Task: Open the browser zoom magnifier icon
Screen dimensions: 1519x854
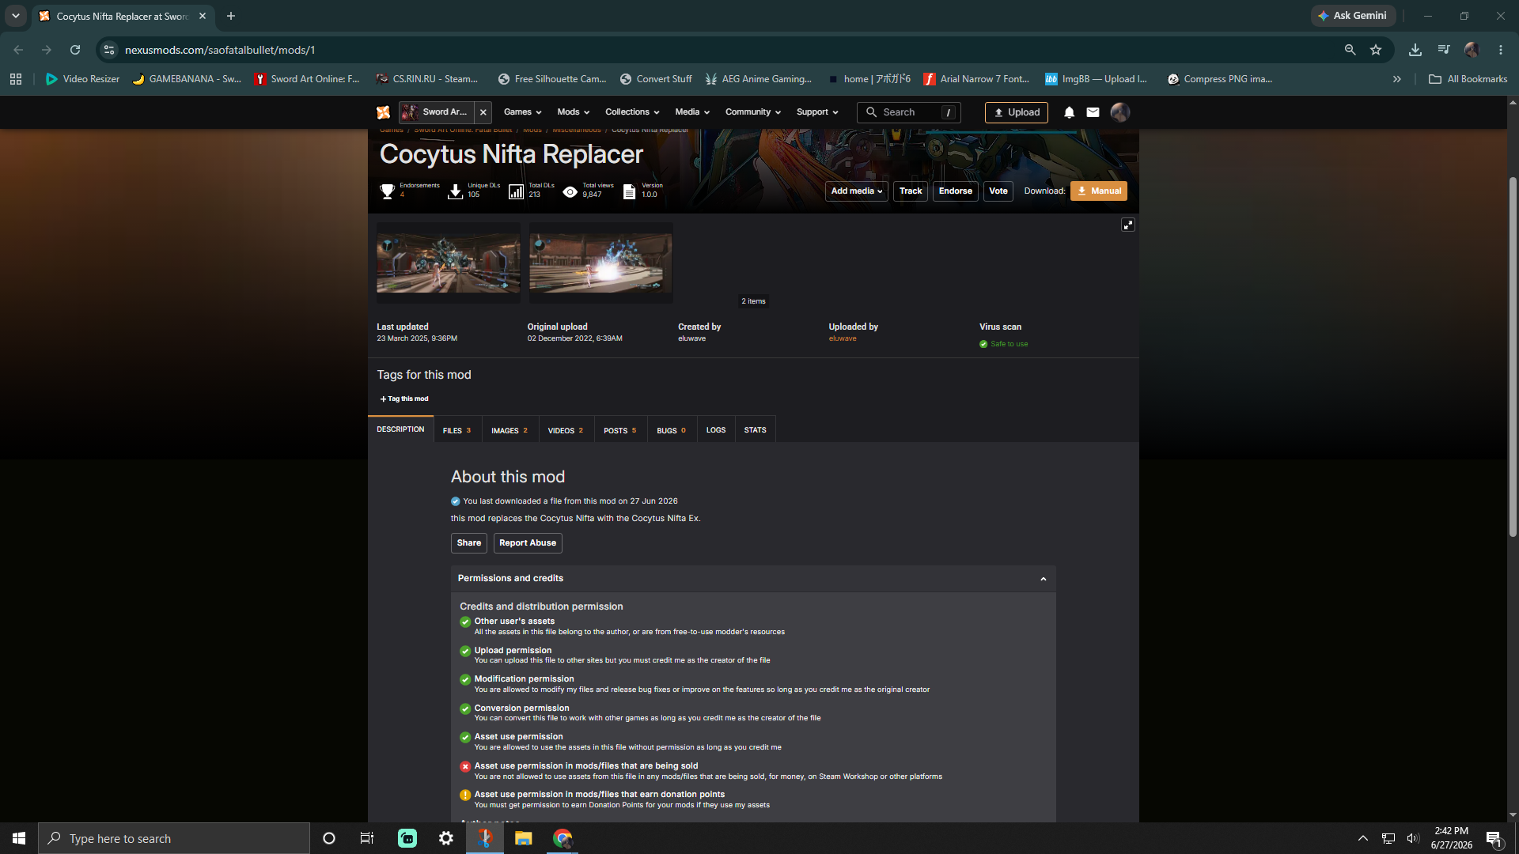Action: pos(1350,50)
